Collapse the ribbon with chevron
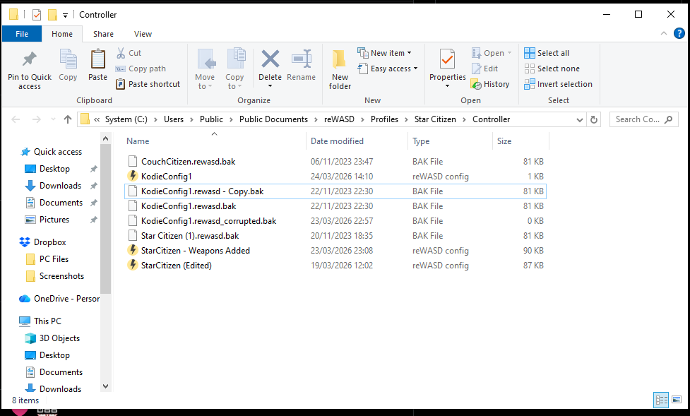 tap(664, 33)
